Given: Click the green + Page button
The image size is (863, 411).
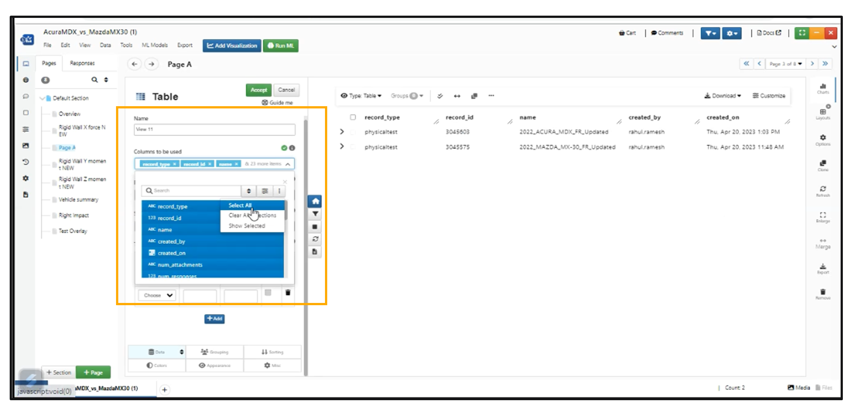Looking at the screenshot, I should [x=93, y=372].
